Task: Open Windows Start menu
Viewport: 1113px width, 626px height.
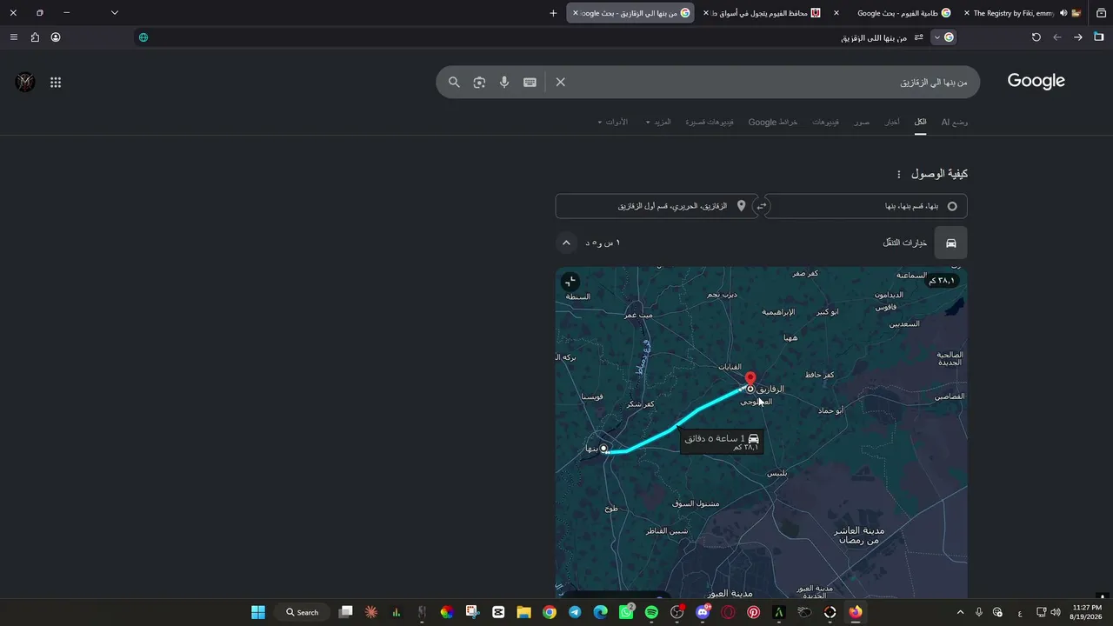Action: (258, 612)
